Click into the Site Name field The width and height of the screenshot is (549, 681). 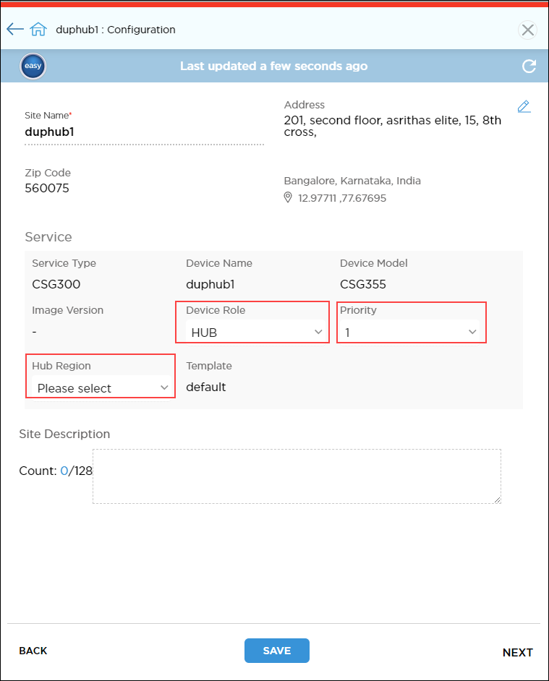143,132
